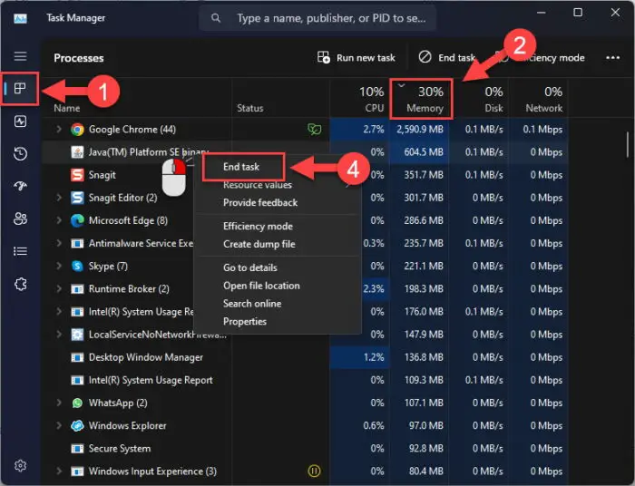Screen dimensions: 635x486
Task: Sort by the CPU column header
Action: pyautogui.click(x=359, y=98)
